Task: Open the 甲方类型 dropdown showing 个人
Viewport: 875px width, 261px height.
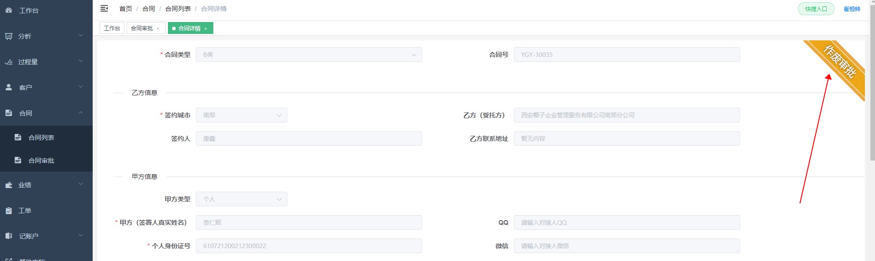Action: point(241,199)
